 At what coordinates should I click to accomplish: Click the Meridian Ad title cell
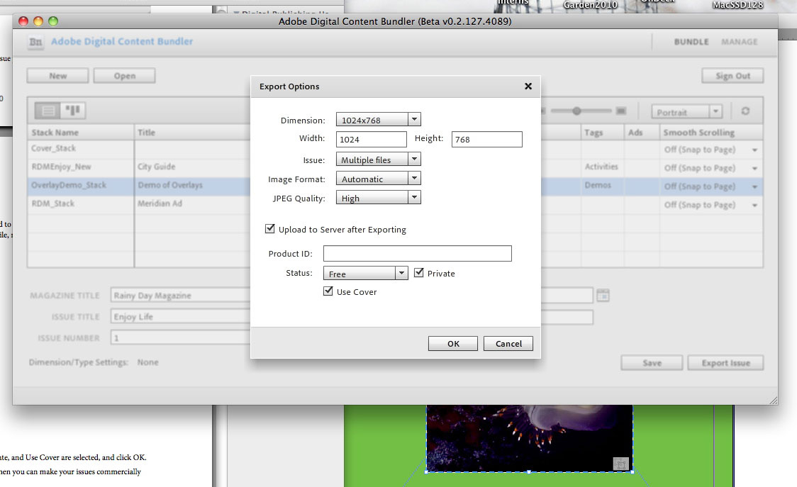click(x=160, y=203)
